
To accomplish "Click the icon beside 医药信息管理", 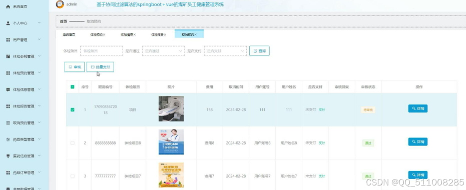I will tap(8, 156).
